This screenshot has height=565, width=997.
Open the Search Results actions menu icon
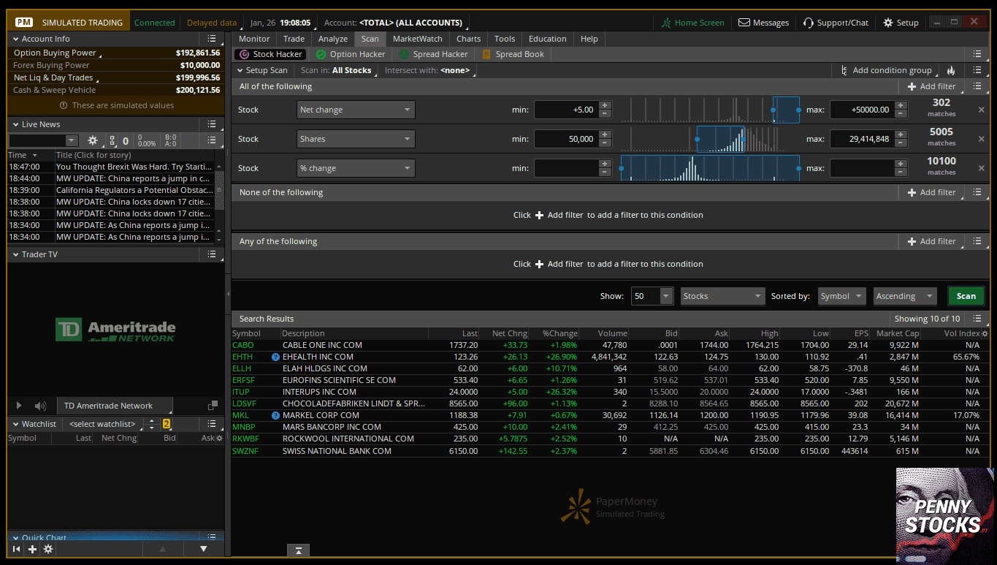click(x=977, y=319)
